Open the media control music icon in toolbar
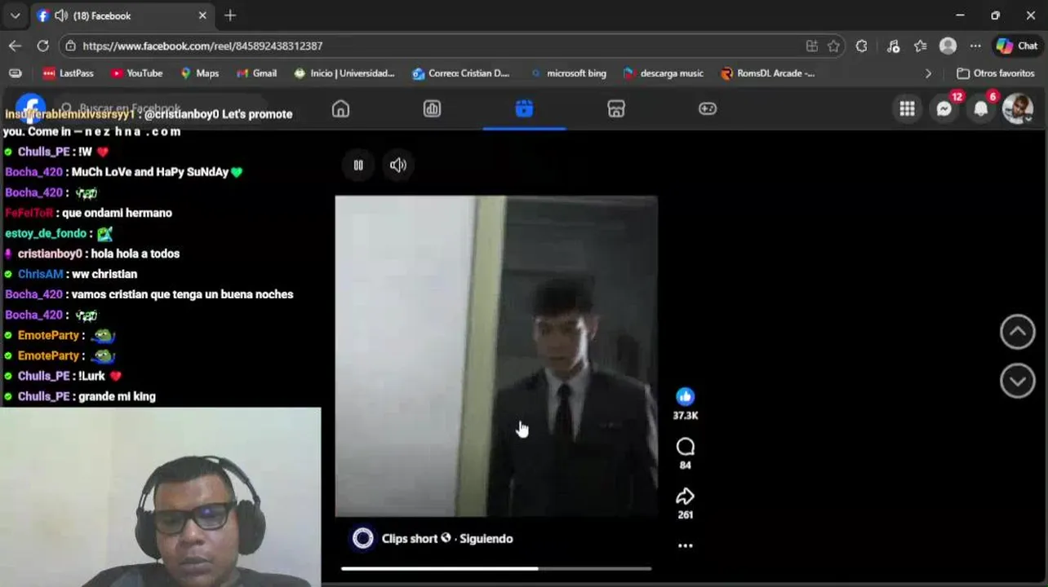The width and height of the screenshot is (1048, 587). pyautogui.click(x=893, y=46)
